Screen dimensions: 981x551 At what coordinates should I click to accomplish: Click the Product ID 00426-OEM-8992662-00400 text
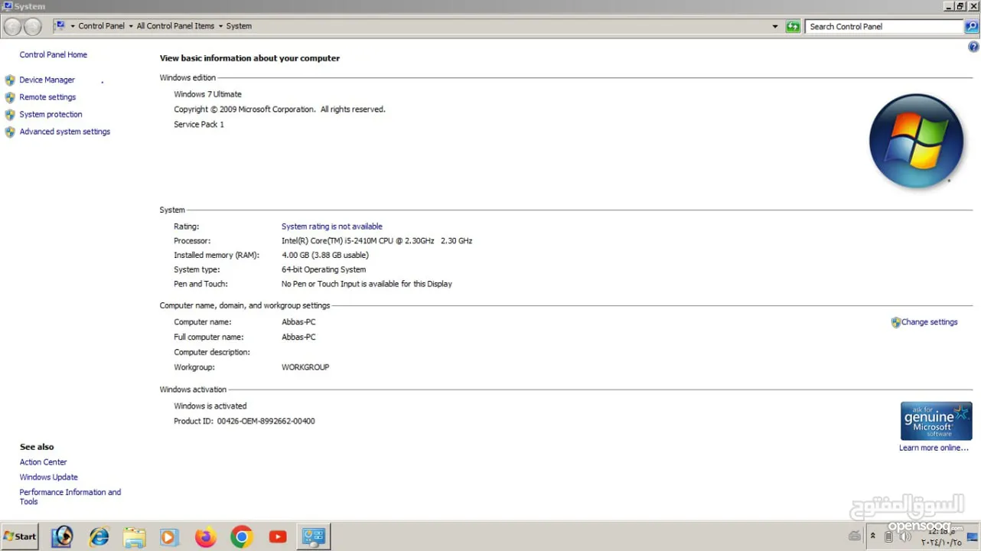(244, 422)
